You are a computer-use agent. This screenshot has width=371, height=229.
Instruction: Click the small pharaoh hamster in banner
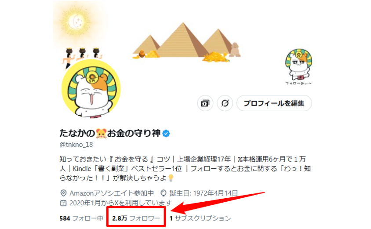coord(298,67)
